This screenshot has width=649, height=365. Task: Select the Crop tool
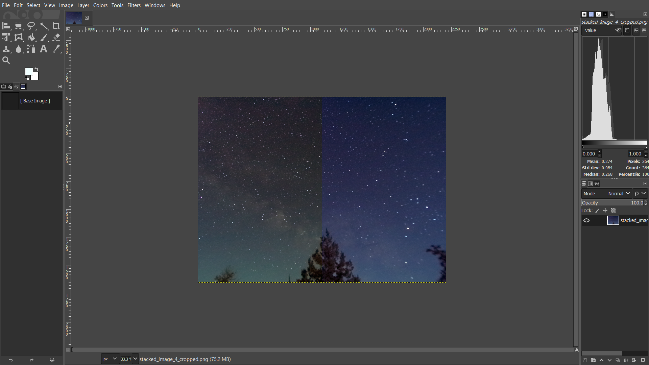(x=56, y=26)
